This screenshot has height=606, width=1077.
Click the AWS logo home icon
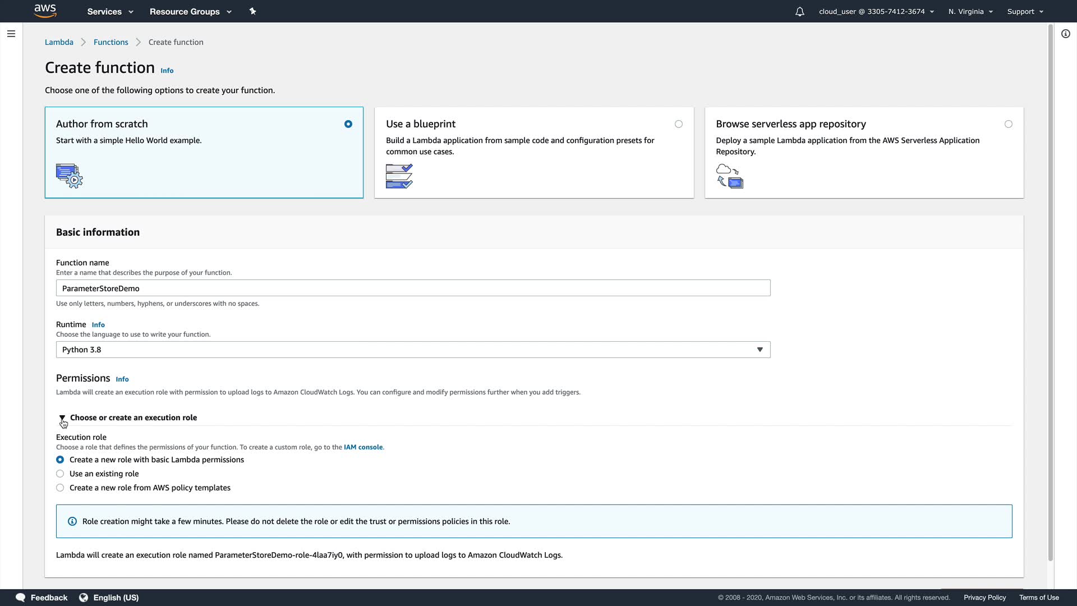tap(45, 11)
